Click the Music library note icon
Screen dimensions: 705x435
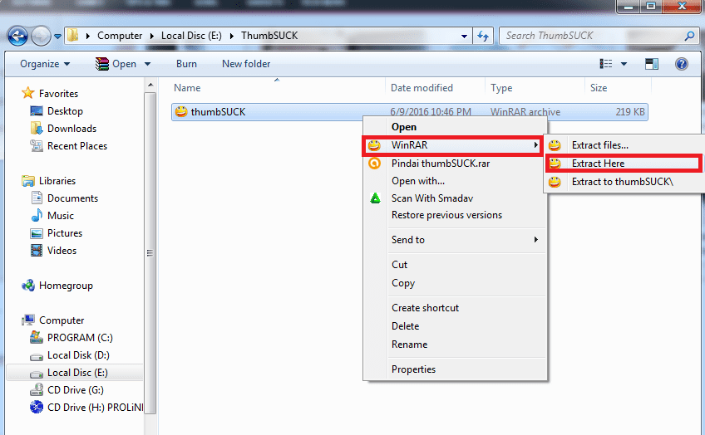(x=37, y=216)
